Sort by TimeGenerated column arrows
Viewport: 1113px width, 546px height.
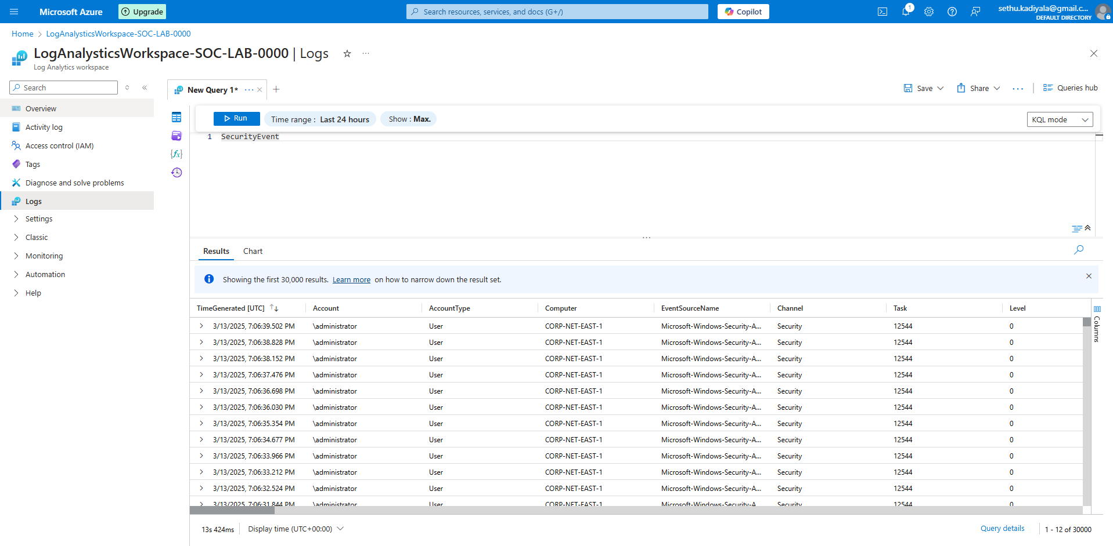pyautogui.click(x=274, y=308)
